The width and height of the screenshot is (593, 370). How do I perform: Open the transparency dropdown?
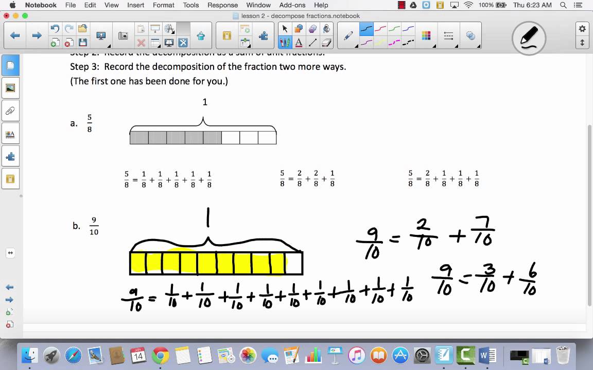pos(471,36)
